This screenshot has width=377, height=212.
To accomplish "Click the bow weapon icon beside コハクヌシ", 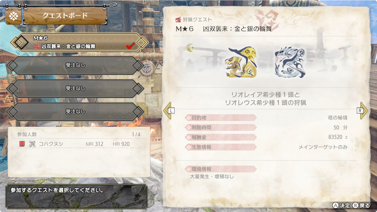I will (x=32, y=144).
